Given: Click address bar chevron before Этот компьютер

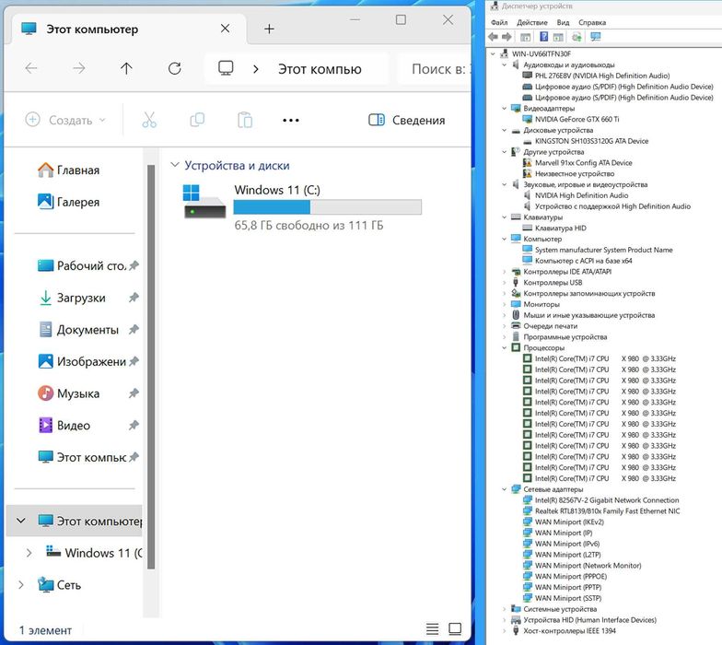Looking at the screenshot, I should click(x=256, y=69).
